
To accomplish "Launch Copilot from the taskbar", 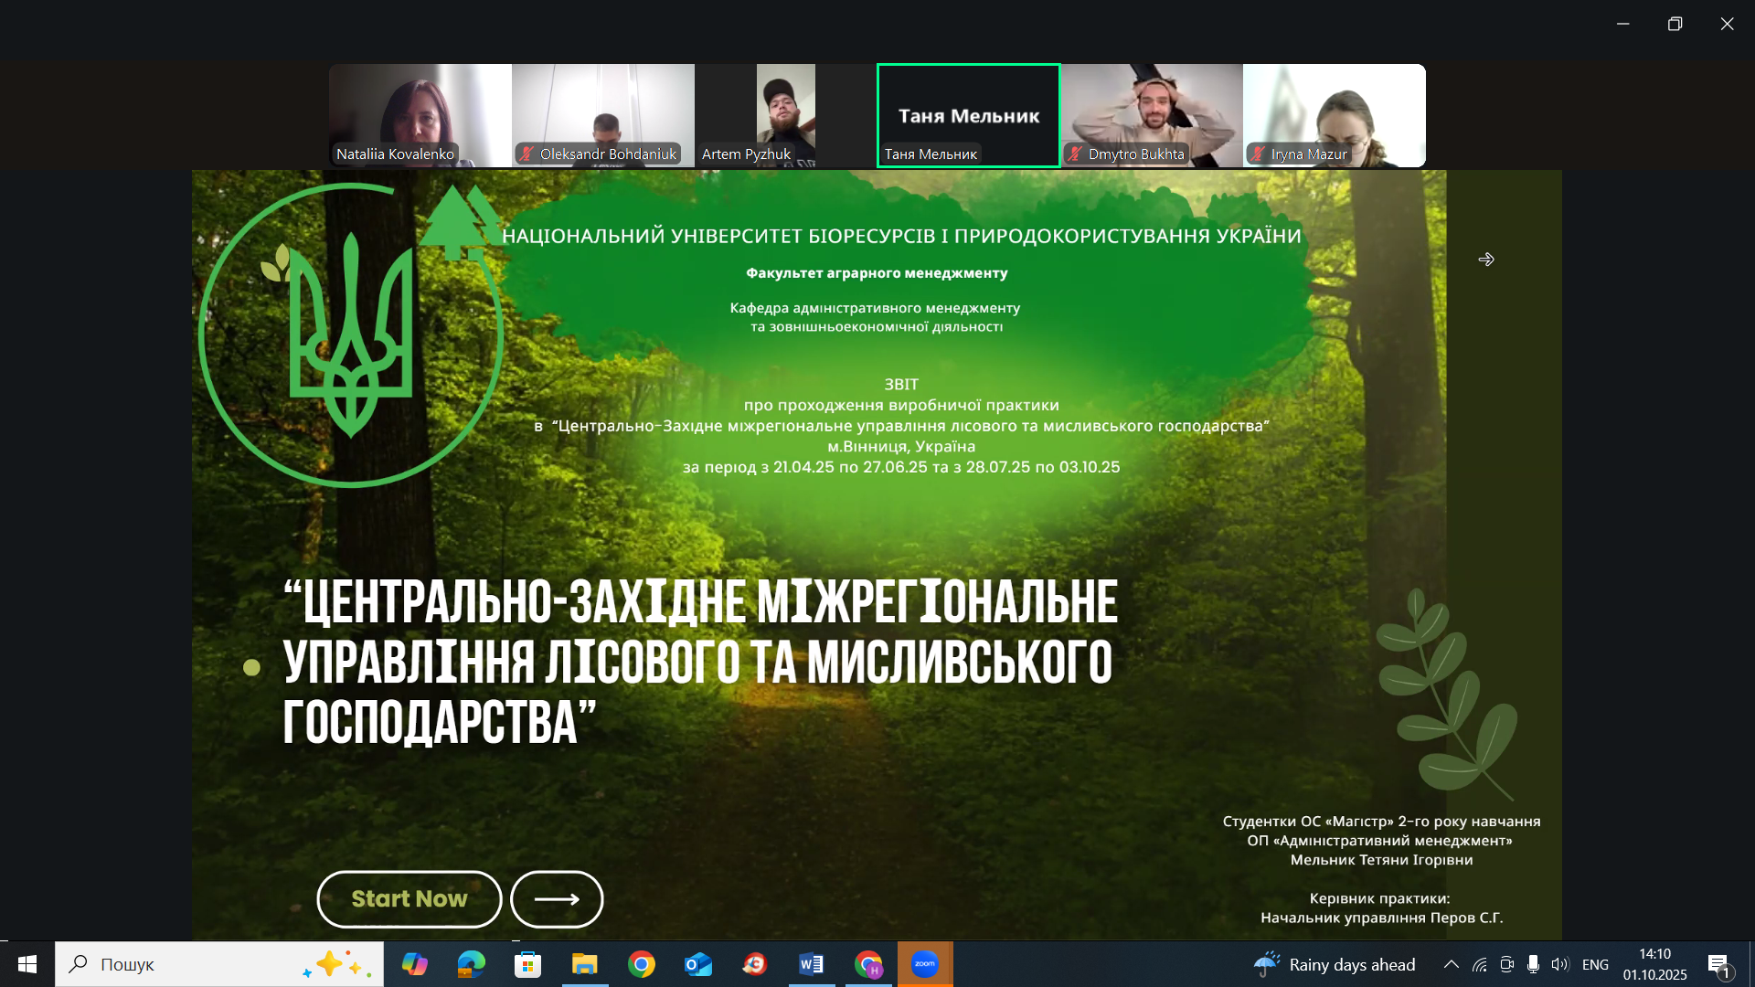I will coord(414,964).
